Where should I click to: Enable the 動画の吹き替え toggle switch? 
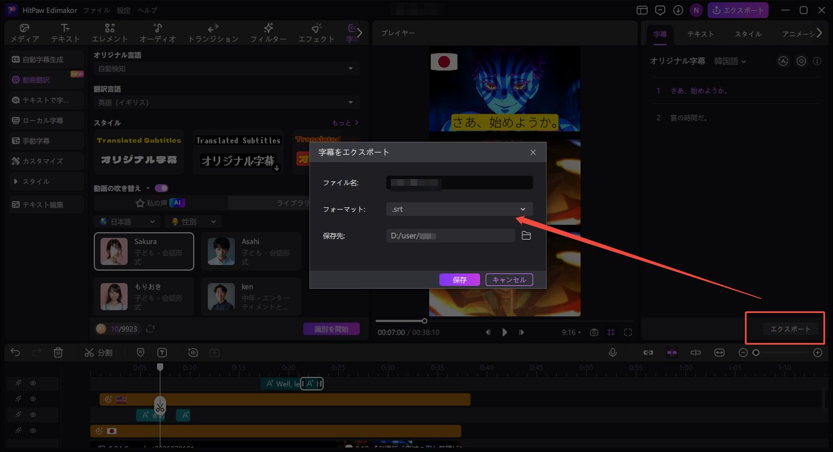point(162,188)
